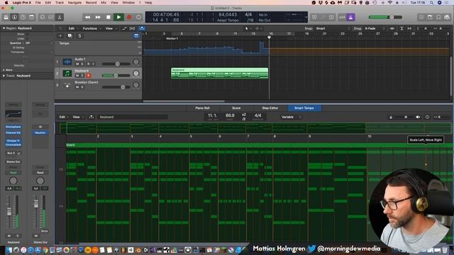Toggle the Cycle button in the transport
This screenshot has width=454, height=255.
pos(139,17)
